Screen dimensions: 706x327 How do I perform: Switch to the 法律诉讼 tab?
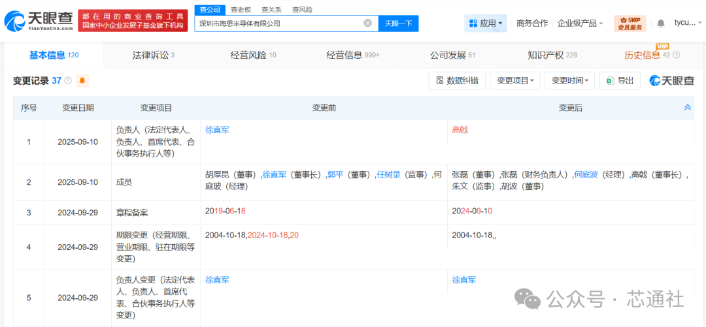point(150,55)
